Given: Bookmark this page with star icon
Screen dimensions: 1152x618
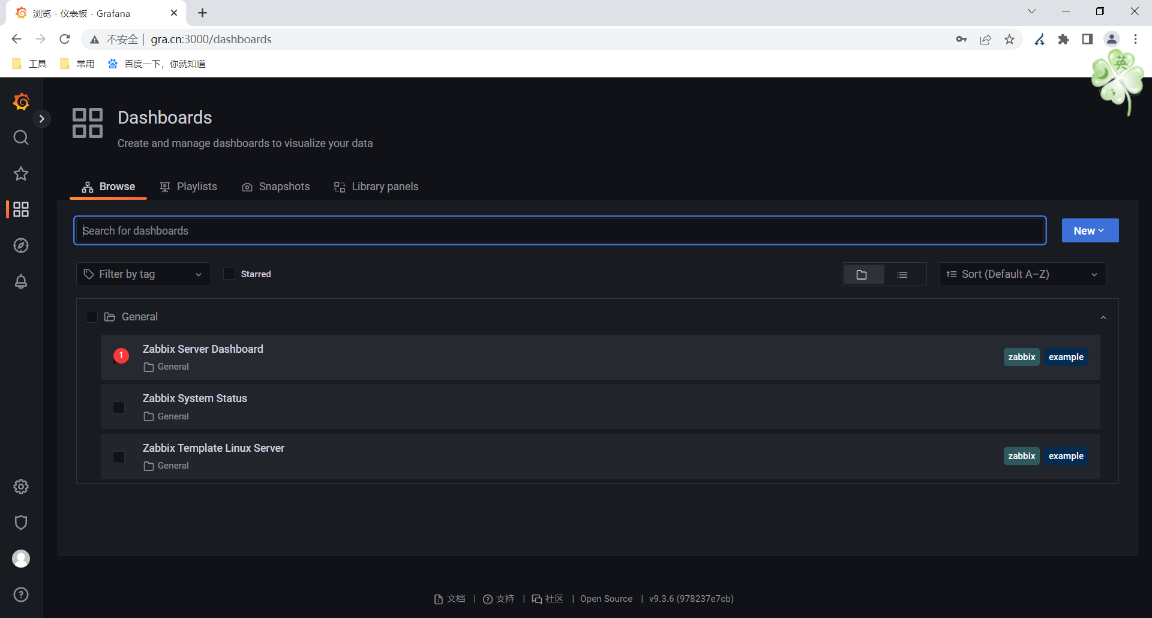Looking at the screenshot, I should pos(1009,39).
